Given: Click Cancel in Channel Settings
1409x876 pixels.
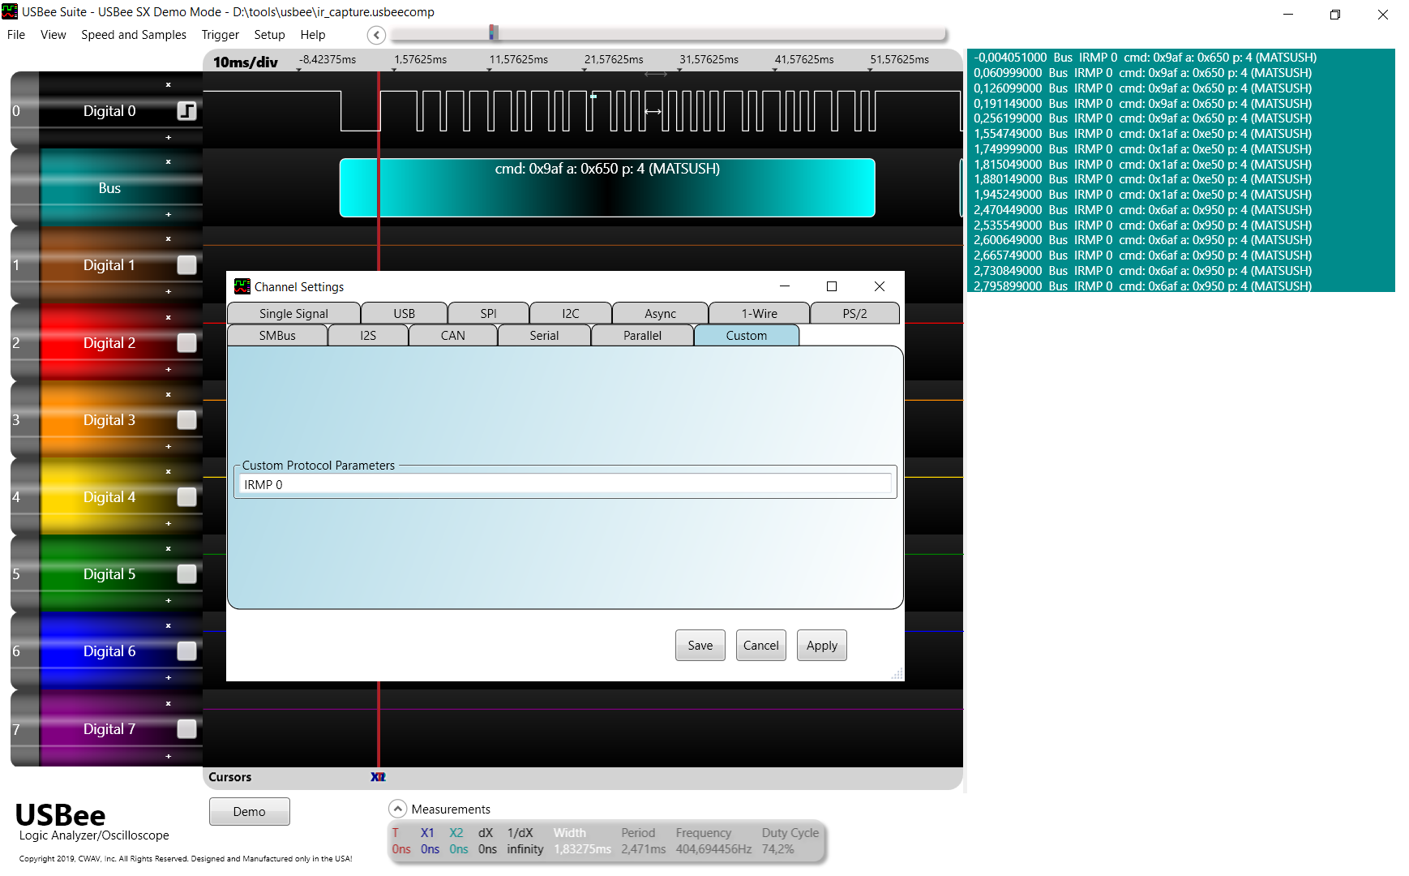Looking at the screenshot, I should tap(761, 646).
